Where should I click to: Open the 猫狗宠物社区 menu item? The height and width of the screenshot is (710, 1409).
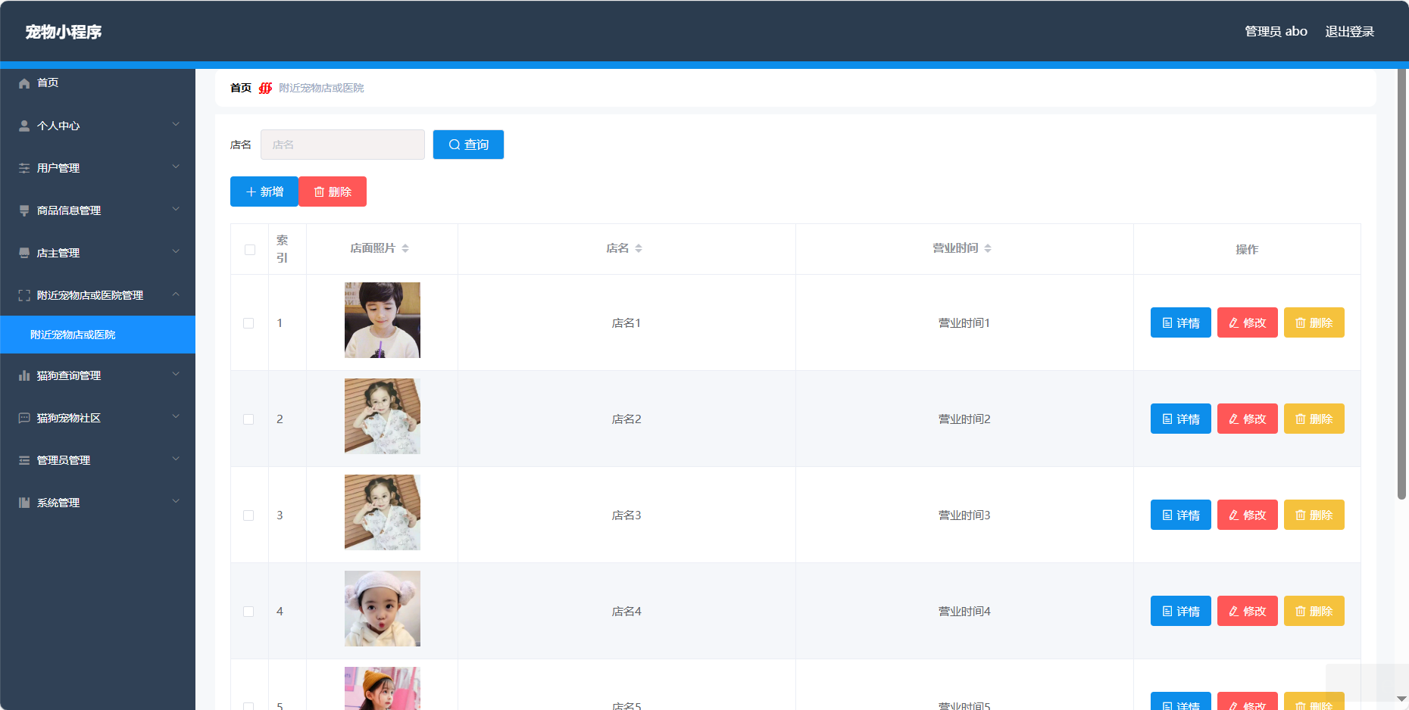[x=98, y=418]
